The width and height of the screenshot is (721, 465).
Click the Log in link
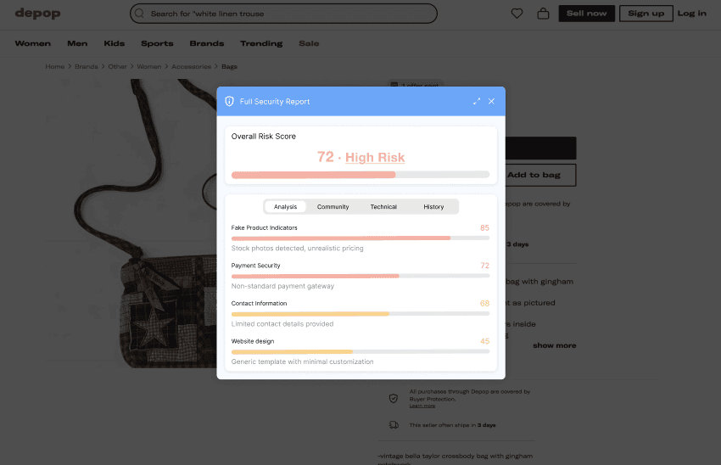click(691, 14)
